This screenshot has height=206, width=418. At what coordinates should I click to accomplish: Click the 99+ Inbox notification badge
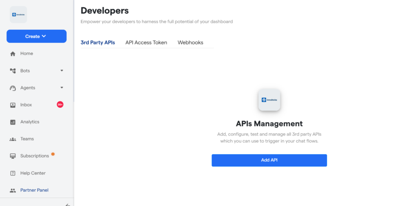tap(60, 105)
